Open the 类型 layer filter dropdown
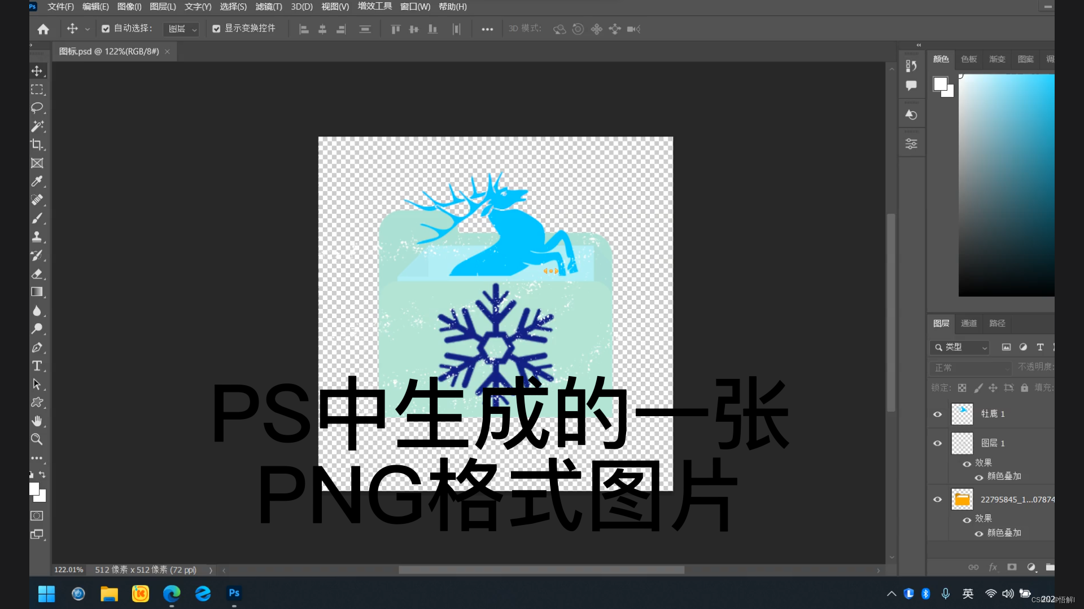 click(x=960, y=347)
